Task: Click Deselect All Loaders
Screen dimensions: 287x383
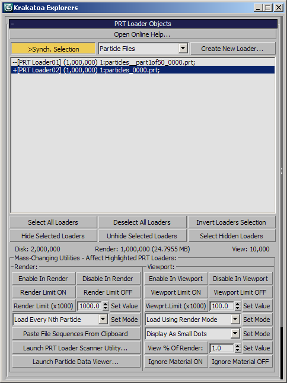Action: point(142,222)
